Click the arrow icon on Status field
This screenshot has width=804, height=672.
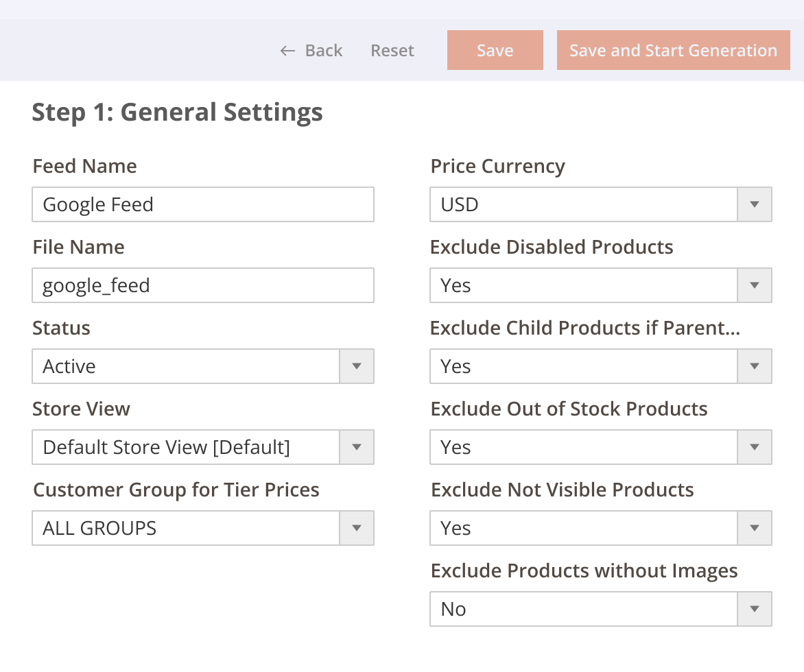tap(357, 367)
